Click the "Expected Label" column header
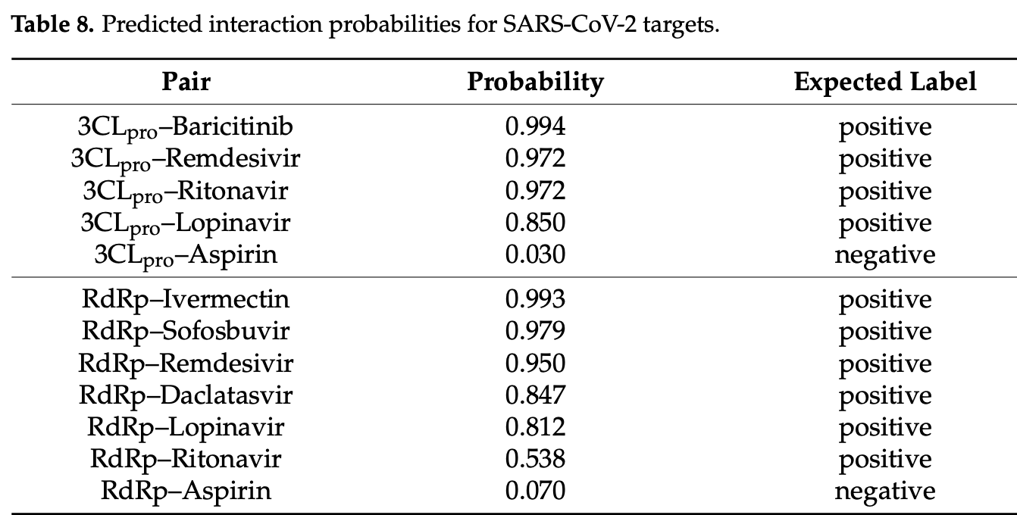Screen dimensions: 1017x515 (884, 82)
